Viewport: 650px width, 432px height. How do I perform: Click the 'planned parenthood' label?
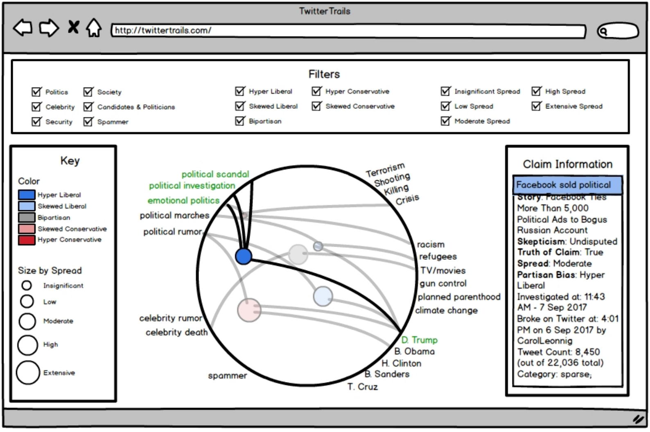point(459,297)
